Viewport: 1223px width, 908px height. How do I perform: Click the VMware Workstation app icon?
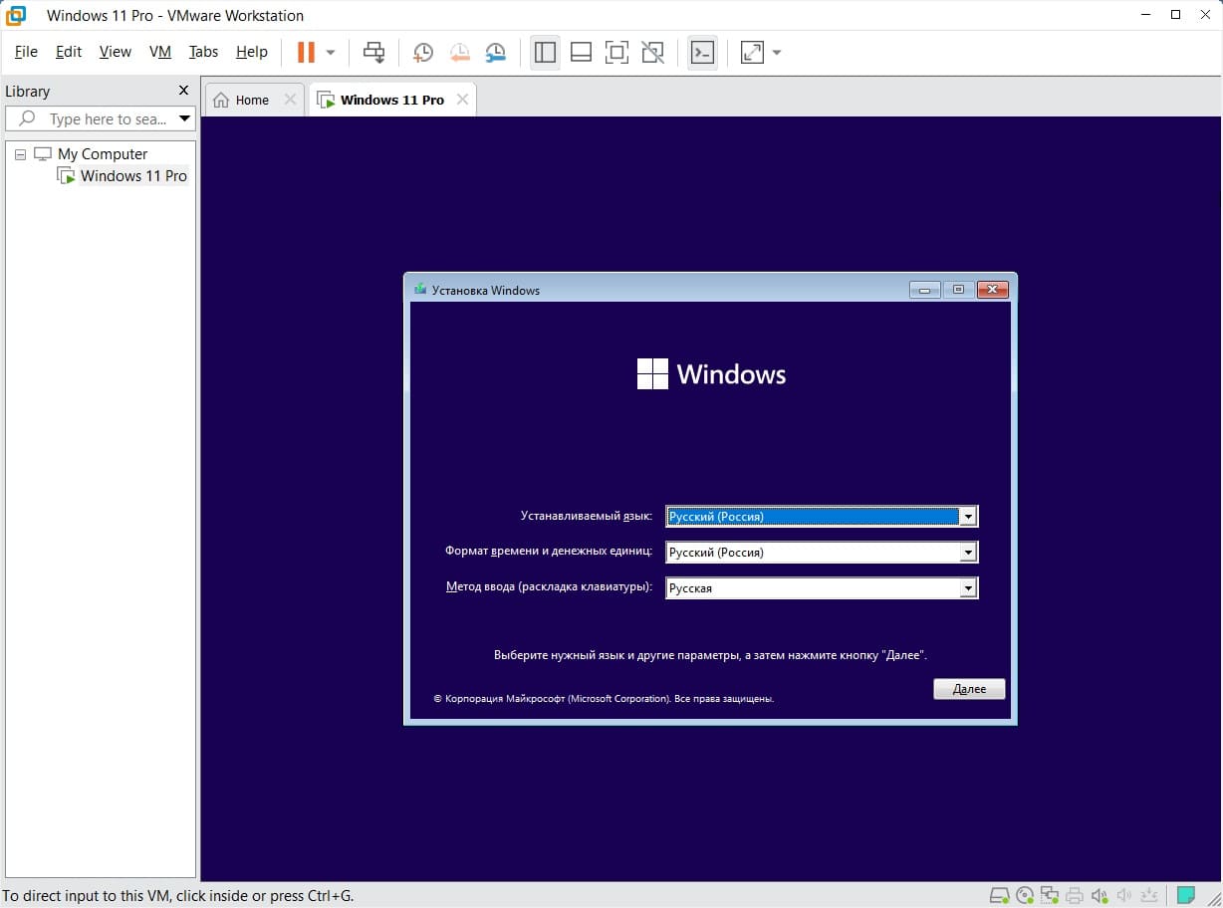pos(16,15)
